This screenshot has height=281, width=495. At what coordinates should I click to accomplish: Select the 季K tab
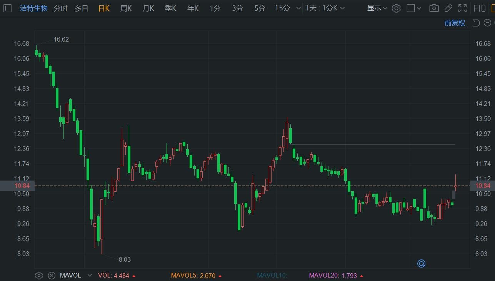click(x=170, y=8)
